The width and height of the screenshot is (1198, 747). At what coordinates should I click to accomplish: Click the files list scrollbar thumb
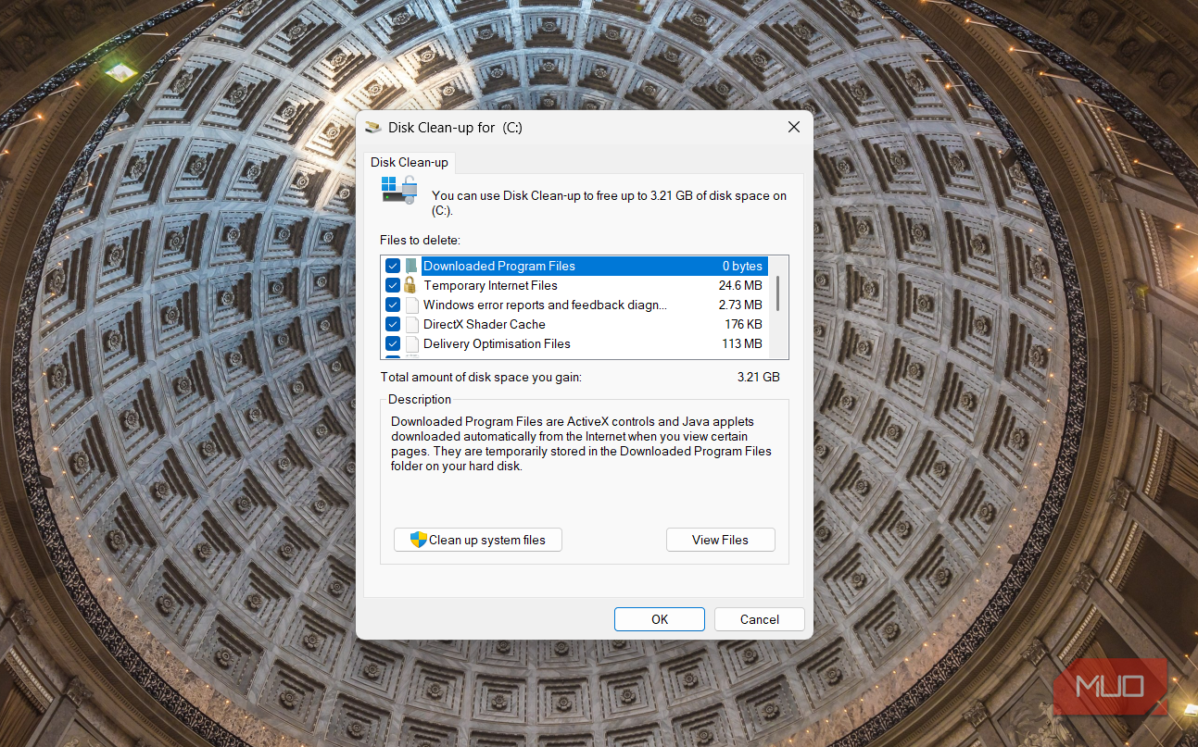[x=777, y=293]
